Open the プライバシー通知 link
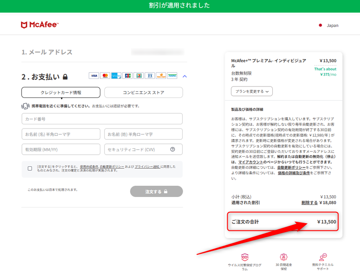This screenshot has height=275, width=360. (x=147, y=166)
